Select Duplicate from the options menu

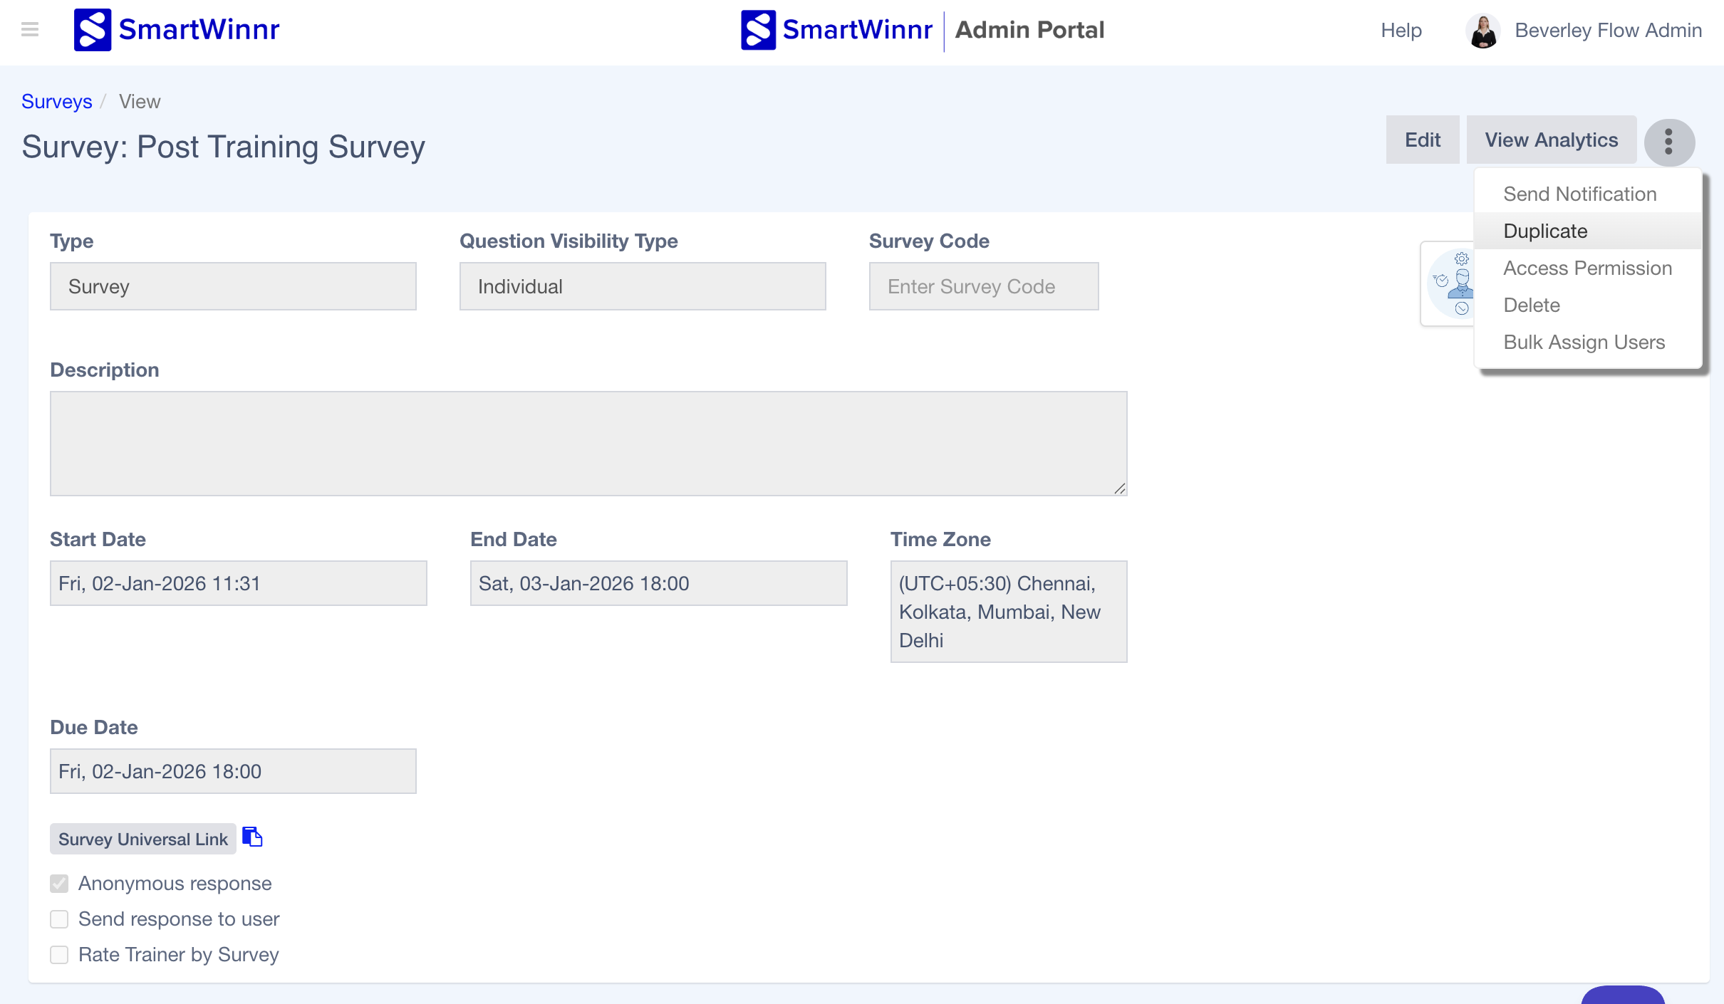1544,231
